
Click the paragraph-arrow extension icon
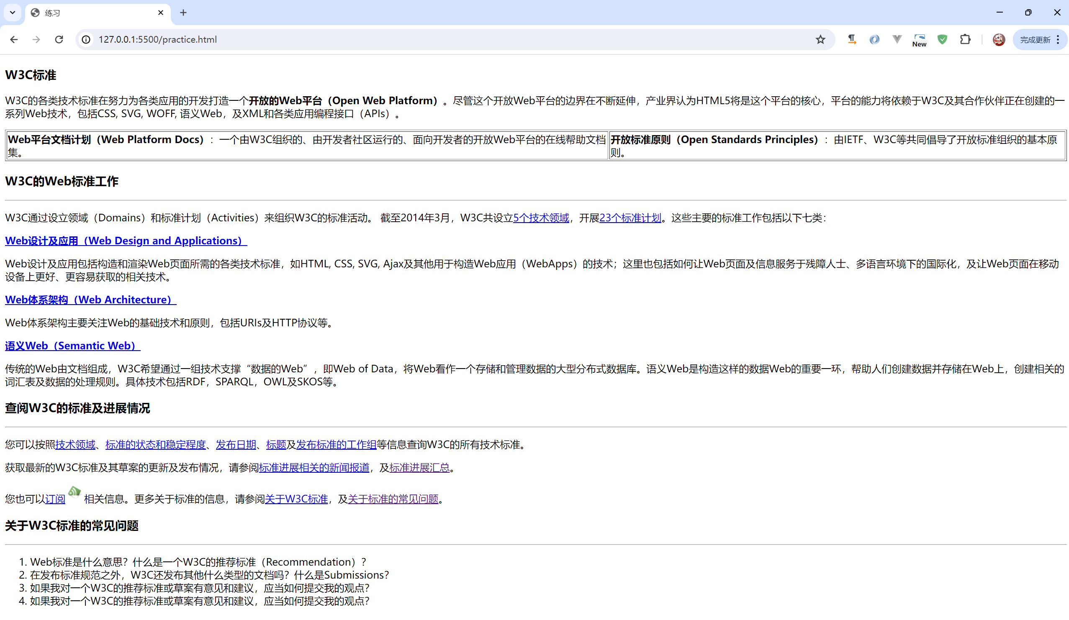coord(851,39)
